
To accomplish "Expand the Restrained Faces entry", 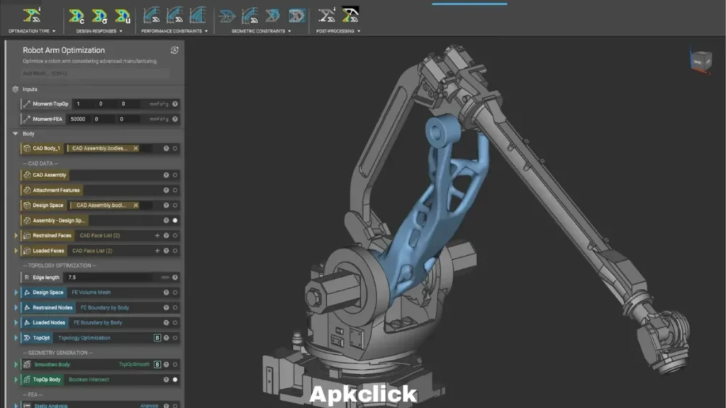I will tap(16, 235).
